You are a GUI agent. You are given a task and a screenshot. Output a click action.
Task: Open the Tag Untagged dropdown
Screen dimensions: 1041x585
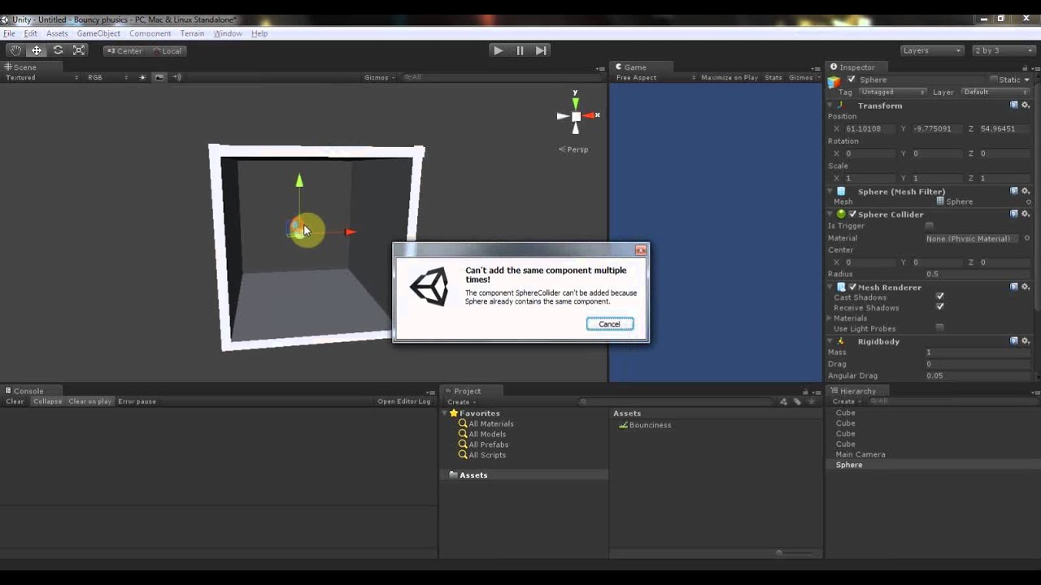click(x=892, y=92)
